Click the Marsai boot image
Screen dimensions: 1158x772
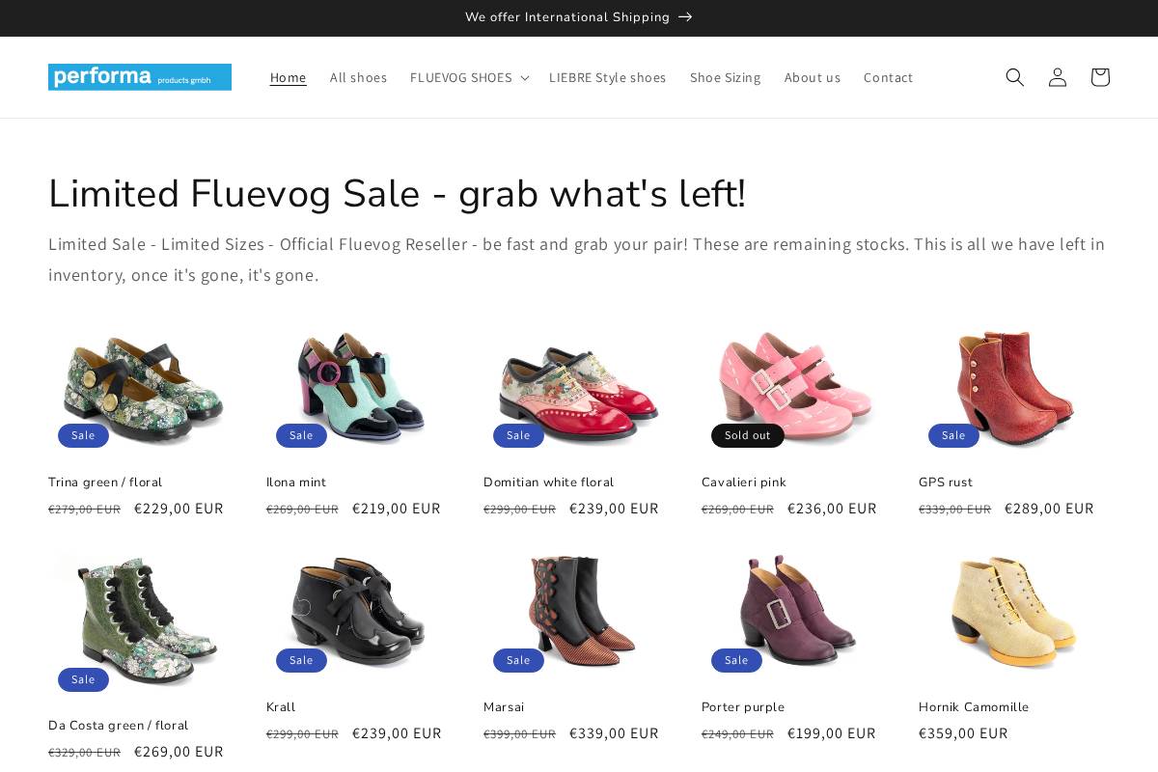coord(578,615)
